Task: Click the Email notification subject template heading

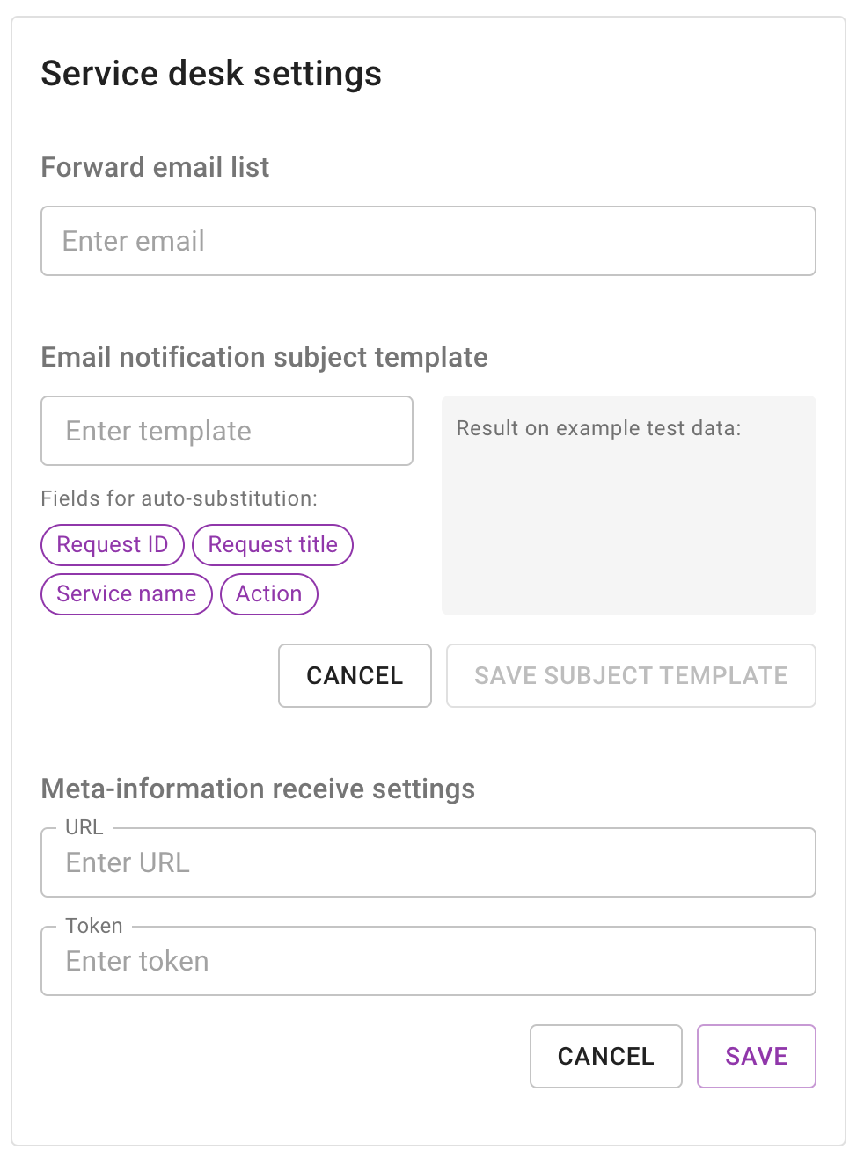Action: coord(264,358)
